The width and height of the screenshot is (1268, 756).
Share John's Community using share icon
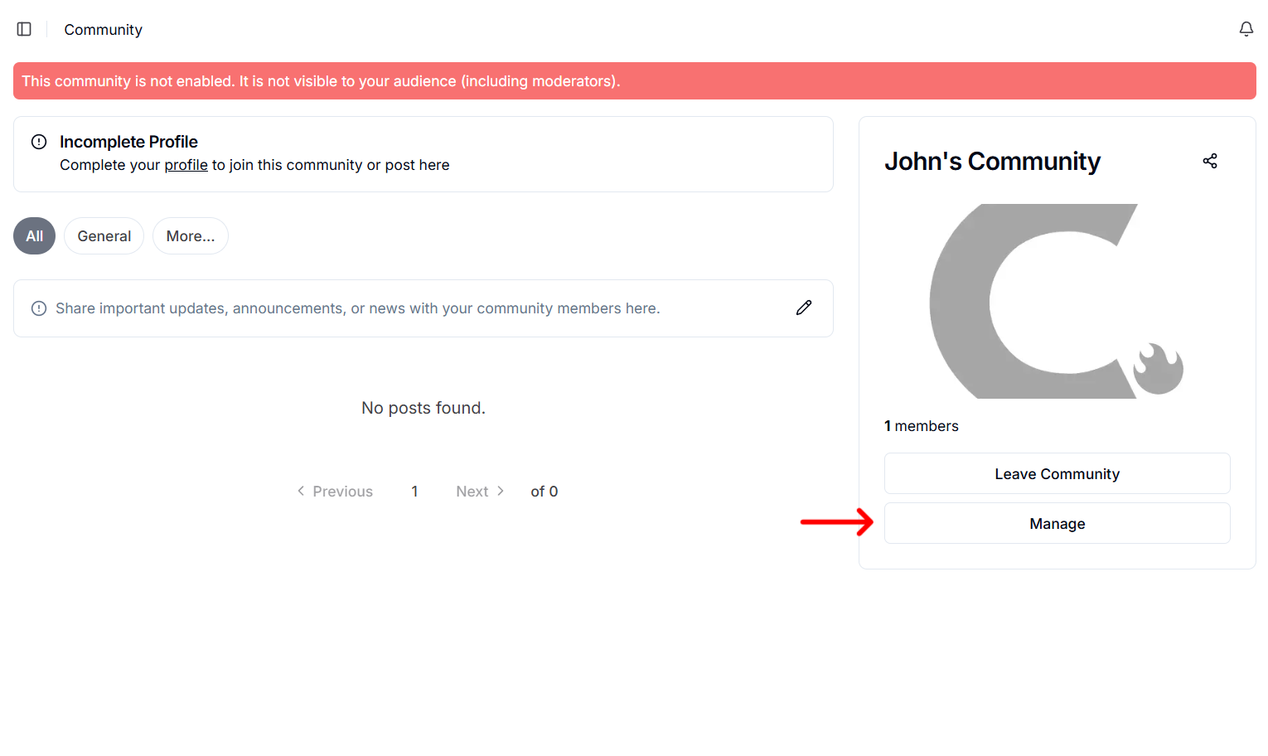pyautogui.click(x=1209, y=160)
